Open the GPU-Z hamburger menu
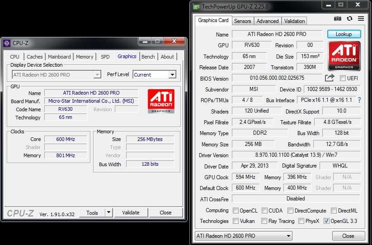This screenshot has height=245, width=372. 361,18
